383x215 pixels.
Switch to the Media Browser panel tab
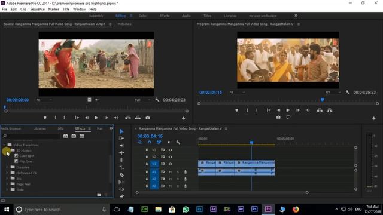click(11, 128)
